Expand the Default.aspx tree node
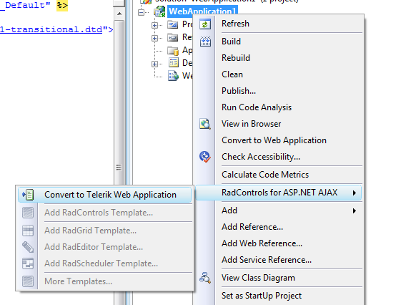406x305 pixels. point(154,64)
